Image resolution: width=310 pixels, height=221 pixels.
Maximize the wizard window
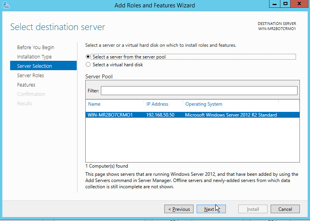[x=285, y=4]
